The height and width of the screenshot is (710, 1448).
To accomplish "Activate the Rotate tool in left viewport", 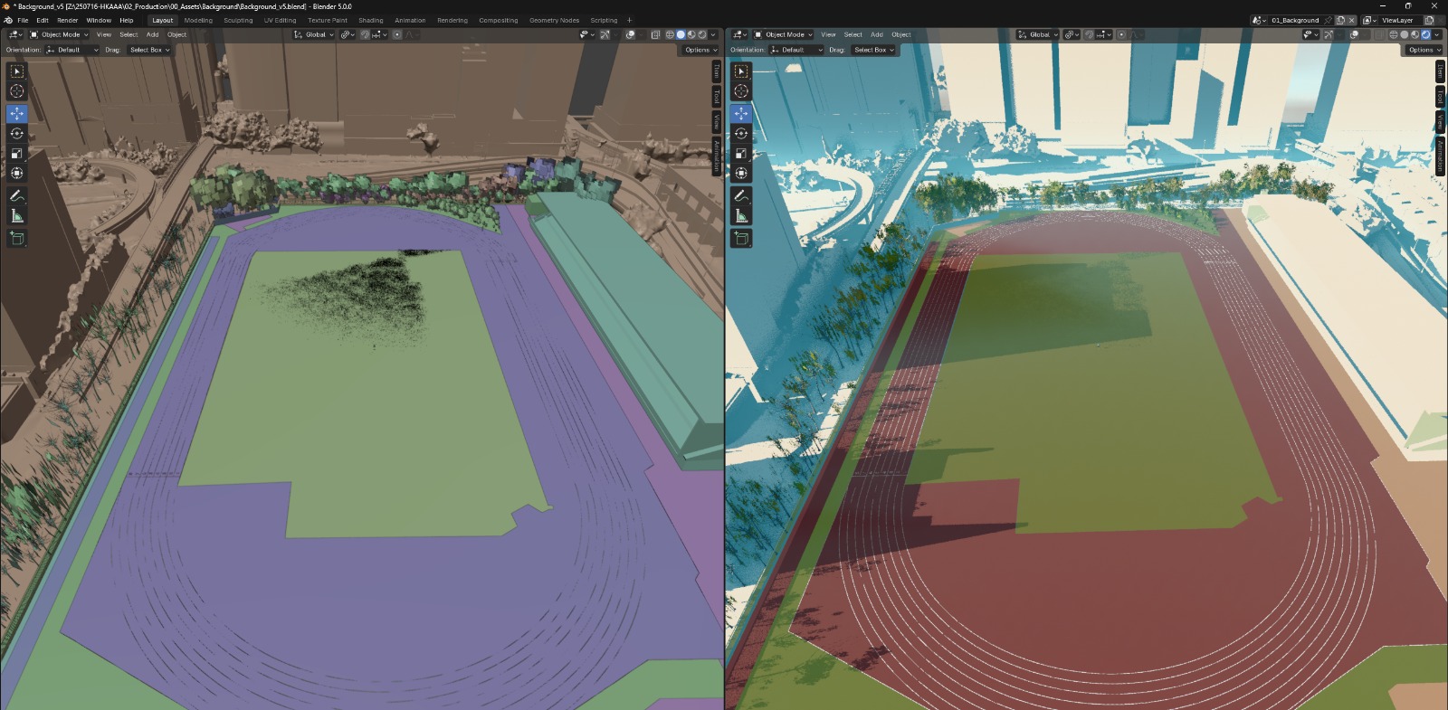I will 16,133.
